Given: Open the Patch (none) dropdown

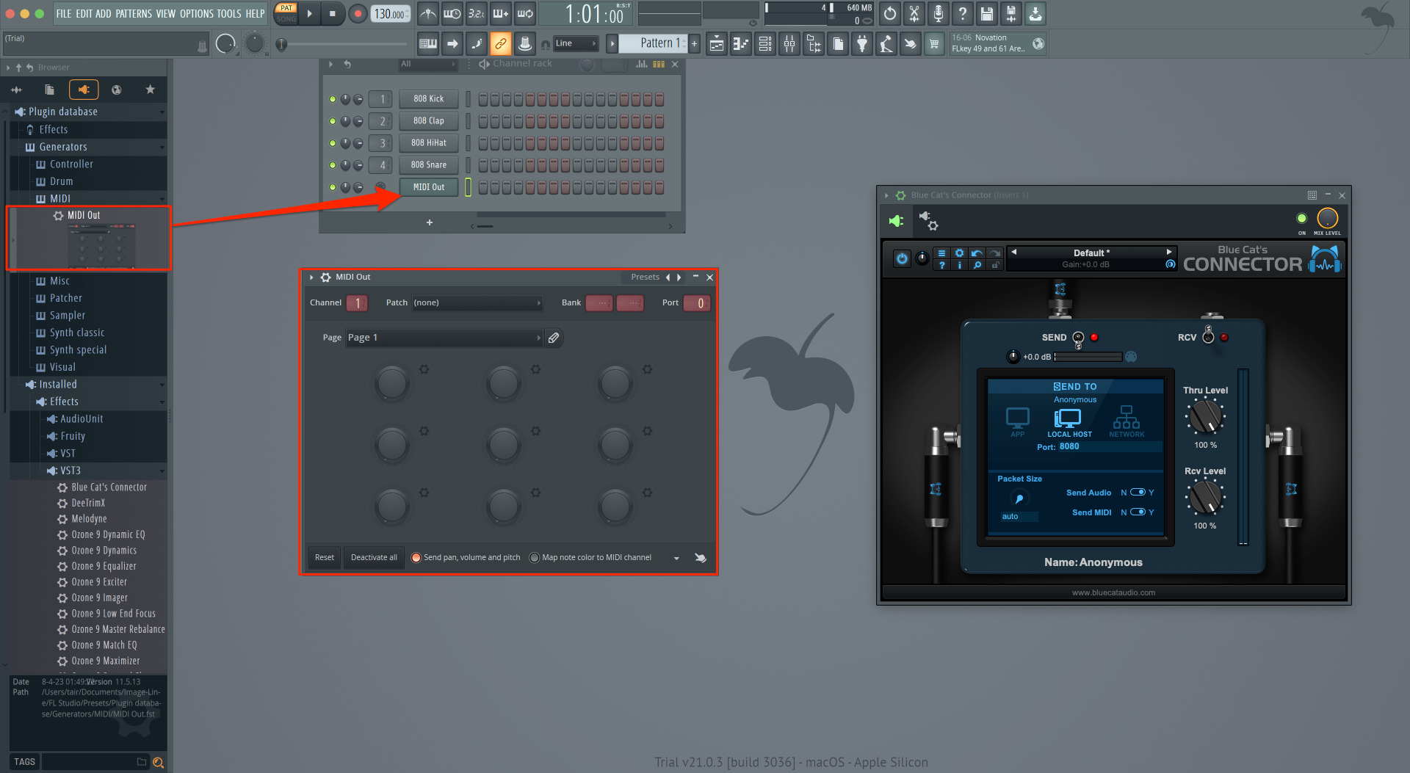Looking at the screenshot, I should tap(477, 302).
